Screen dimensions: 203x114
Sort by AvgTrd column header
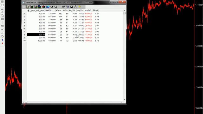[80, 10]
